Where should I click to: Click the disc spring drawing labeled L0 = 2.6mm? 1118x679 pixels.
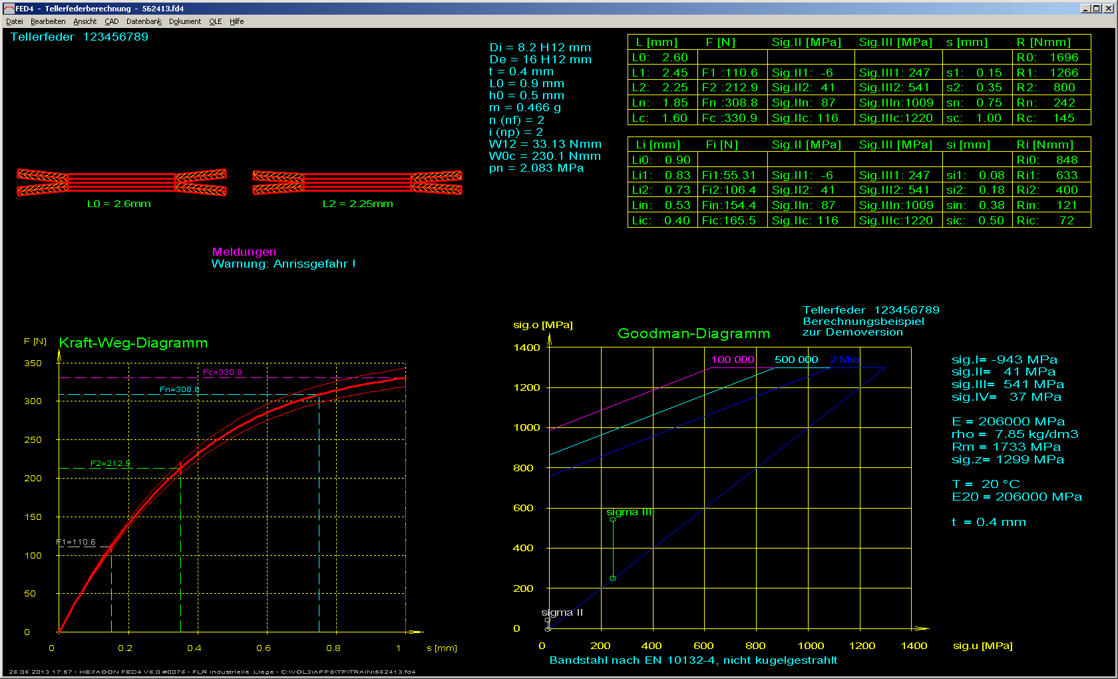121,182
